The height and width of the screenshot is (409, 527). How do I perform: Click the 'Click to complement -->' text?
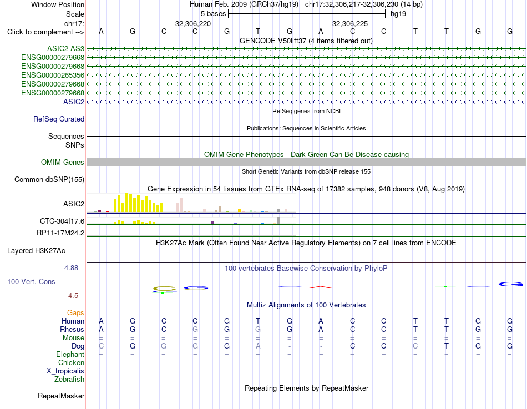(45, 32)
